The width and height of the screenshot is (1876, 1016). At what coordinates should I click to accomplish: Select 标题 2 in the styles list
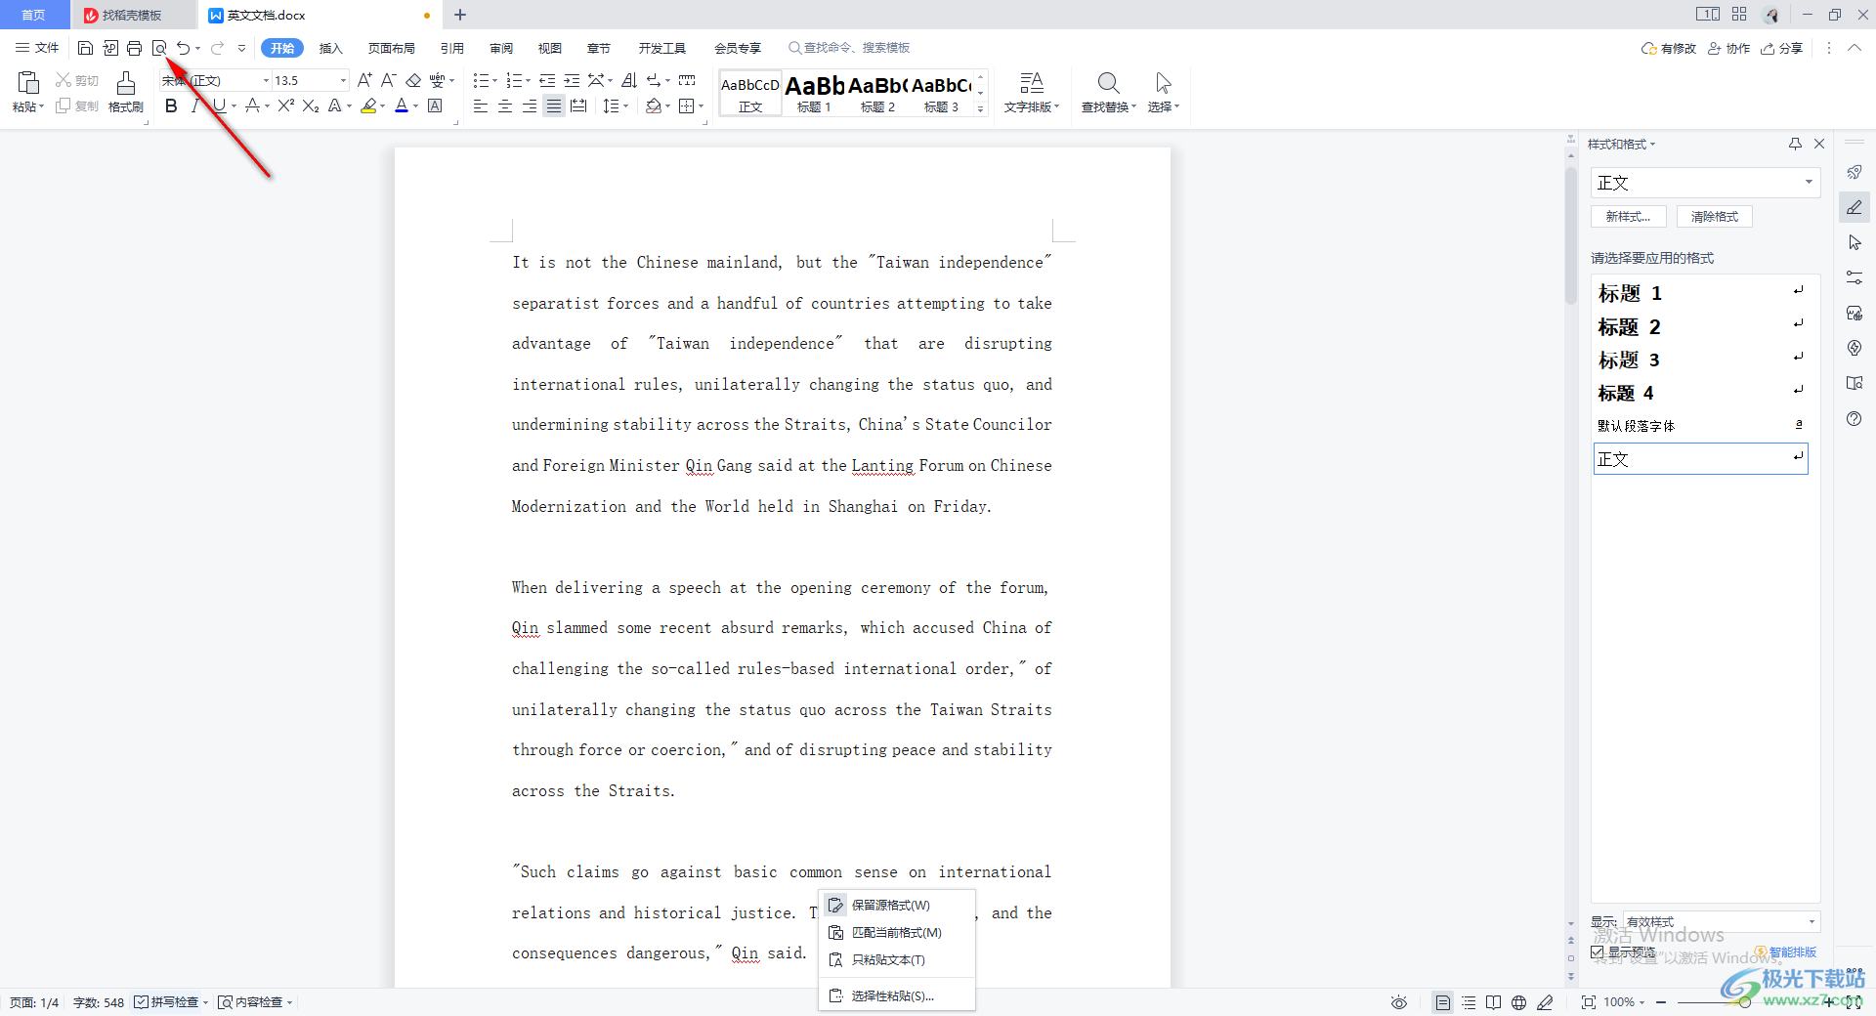click(1700, 326)
